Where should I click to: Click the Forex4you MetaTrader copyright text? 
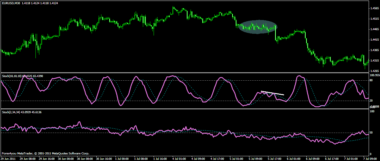pyautogui.click(x=45, y=154)
